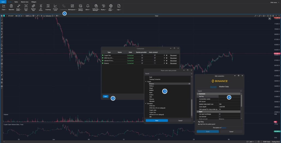281x143 pixels.
Task: Click the gray dot icon in dxFeed row
Action: coord(164,60)
